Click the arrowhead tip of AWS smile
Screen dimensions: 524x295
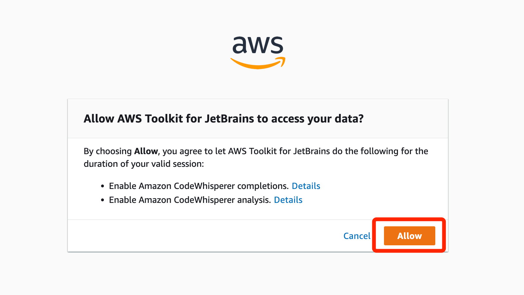coord(282,61)
